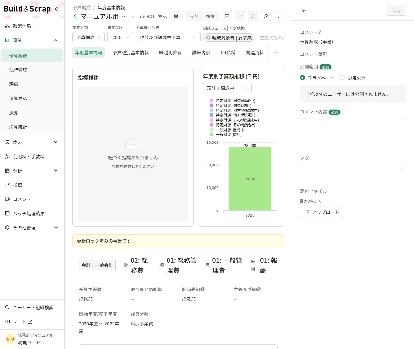Open 指標 in the sidebar

click(x=32, y=185)
